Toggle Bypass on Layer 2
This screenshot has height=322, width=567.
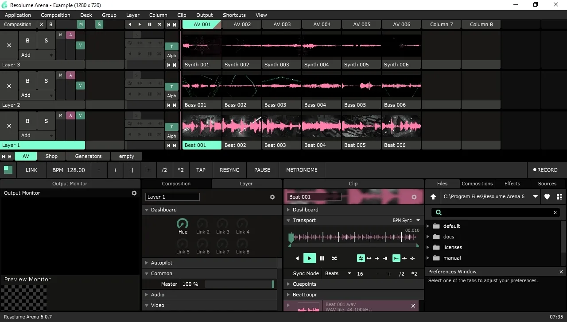coord(27,80)
